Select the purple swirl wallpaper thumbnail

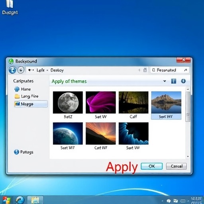[x=101, y=102]
